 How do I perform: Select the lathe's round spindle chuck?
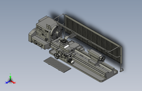tap(57, 32)
